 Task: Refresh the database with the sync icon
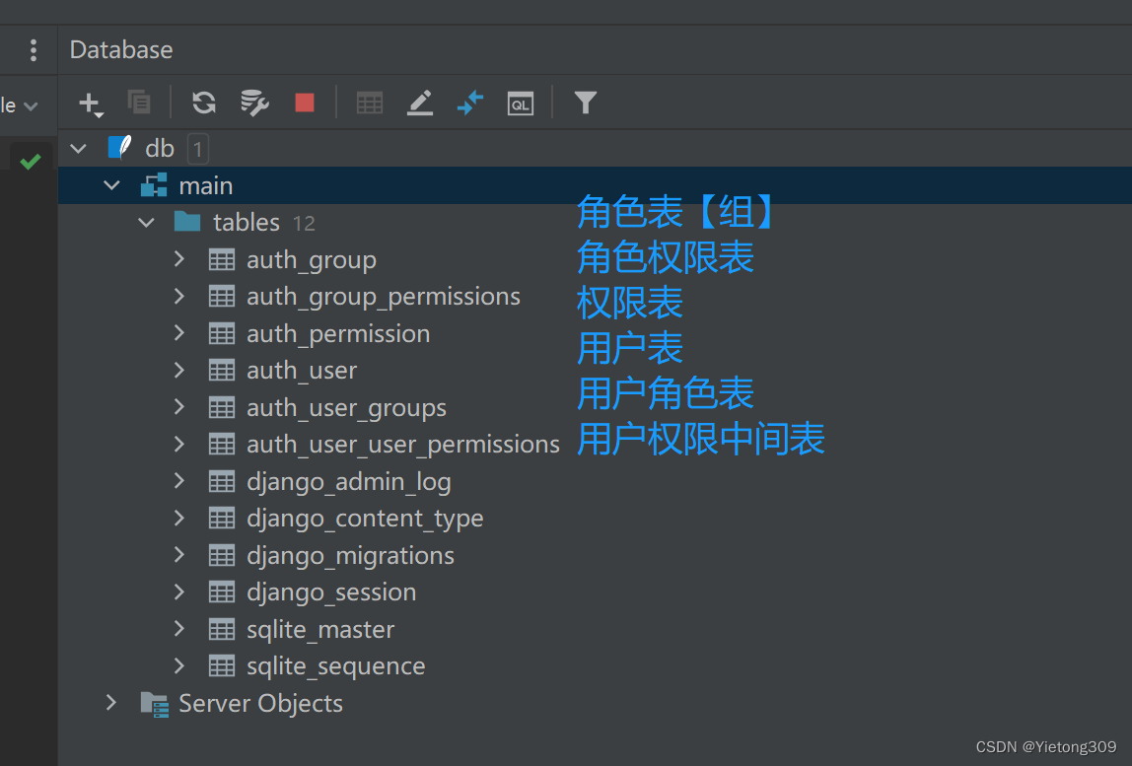click(x=203, y=102)
